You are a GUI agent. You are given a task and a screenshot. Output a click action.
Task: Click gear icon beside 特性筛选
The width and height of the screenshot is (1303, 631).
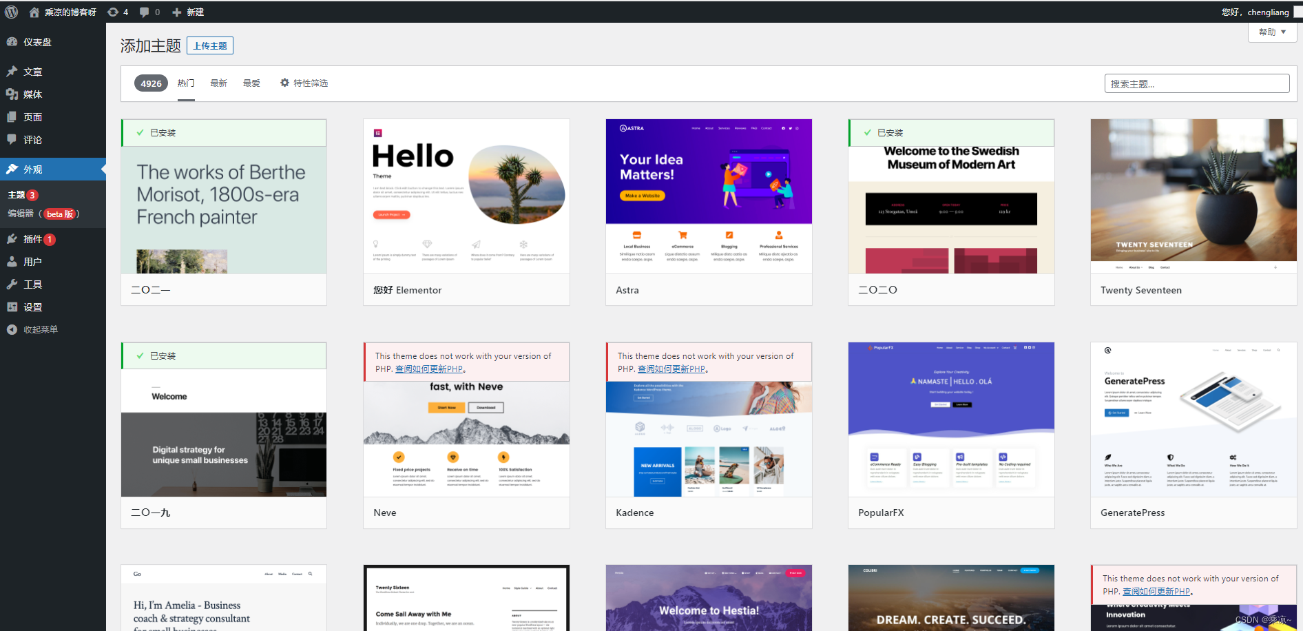tap(284, 83)
